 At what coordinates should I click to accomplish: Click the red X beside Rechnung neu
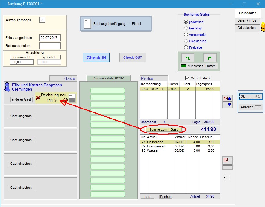click(x=38, y=98)
